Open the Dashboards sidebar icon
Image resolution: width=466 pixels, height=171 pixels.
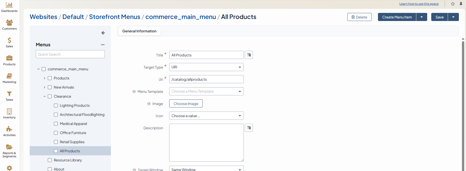[9, 5]
